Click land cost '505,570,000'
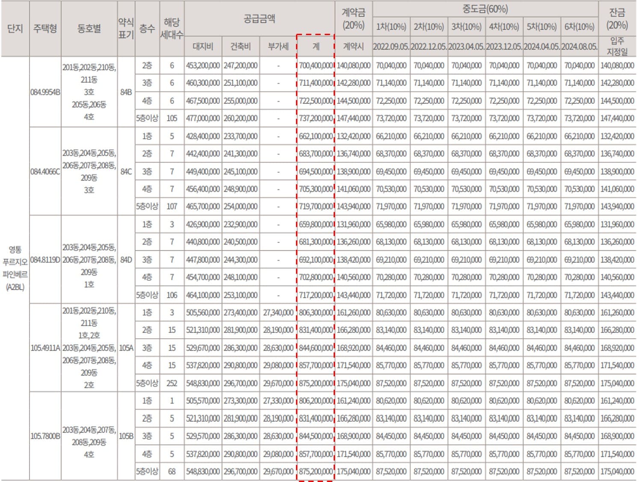 click(203, 401)
